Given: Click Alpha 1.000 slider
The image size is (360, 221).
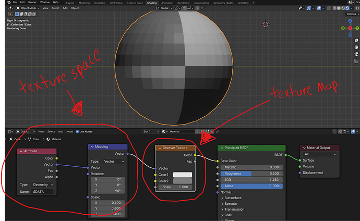Looking at the screenshot, I should [x=251, y=186].
